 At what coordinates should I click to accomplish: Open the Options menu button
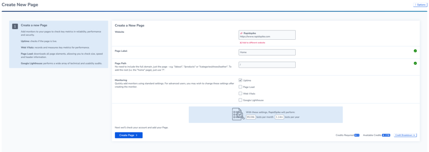(x=420, y=5)
